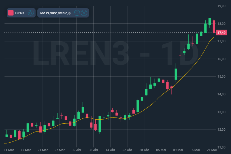Image resolution: width=231 pixels, height=154 pixels.
Task: Remove the MA indicator with X icon
Action: pos(84,13)
